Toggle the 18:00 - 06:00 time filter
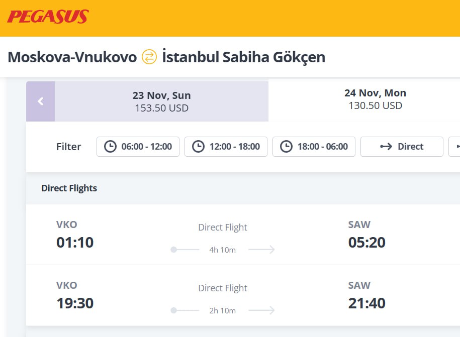 pyautogui.click(x=314, y=147)
